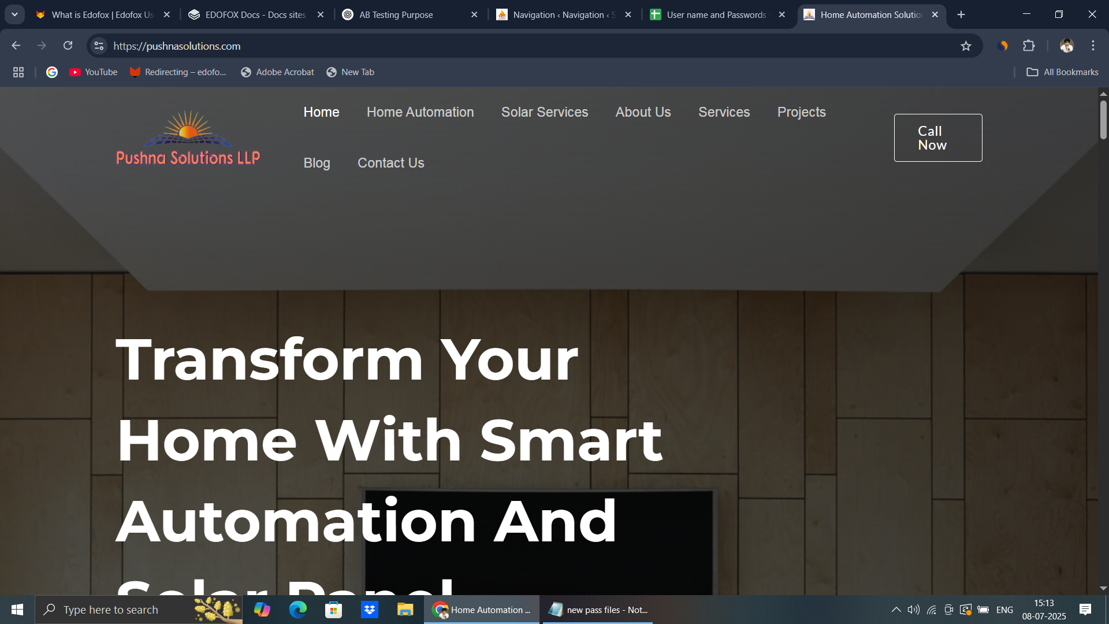Switch to the EDOFOX Docs tab
Viewport: 1109px width, 624px height.
point(255,14)
